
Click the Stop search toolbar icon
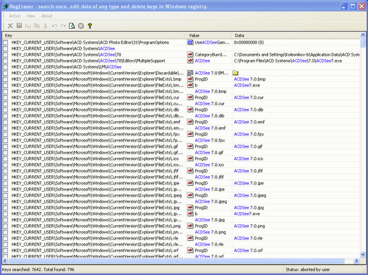coord(81,26)
